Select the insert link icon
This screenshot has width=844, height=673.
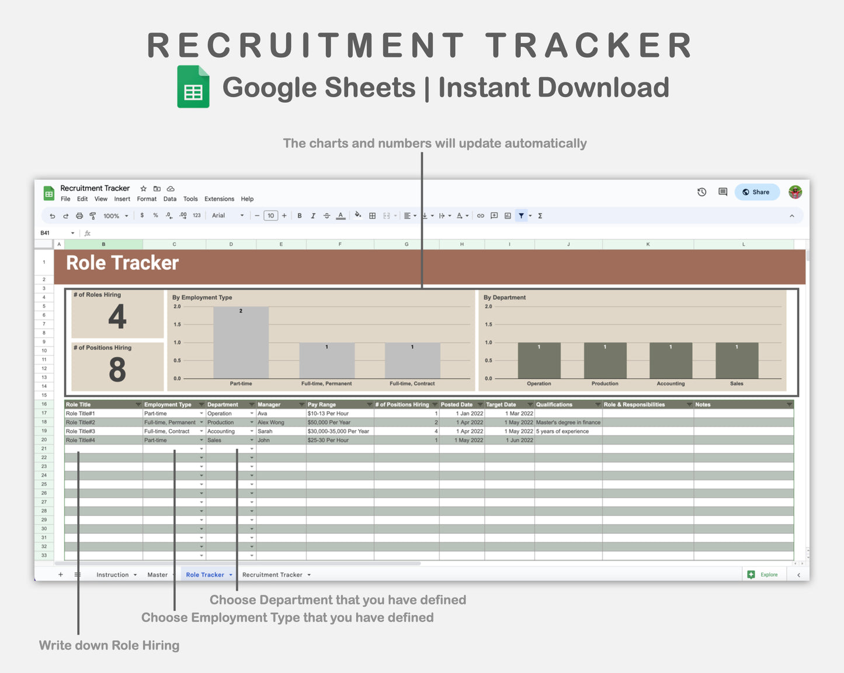tap(480, 216)
